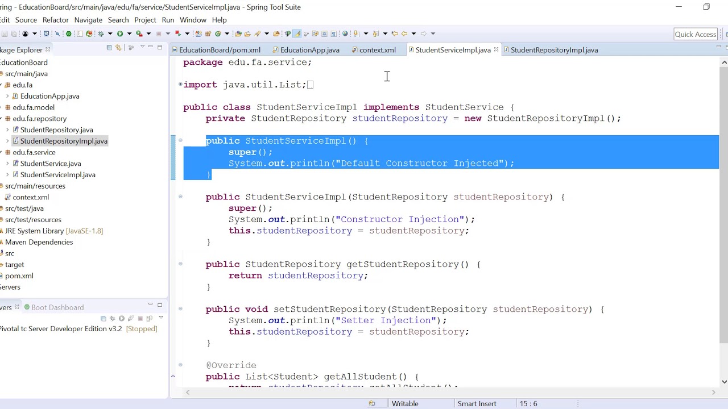This screenshot has width=728, height=409.
Task: Open the Navigate menu
Action: tap(88, 20)
